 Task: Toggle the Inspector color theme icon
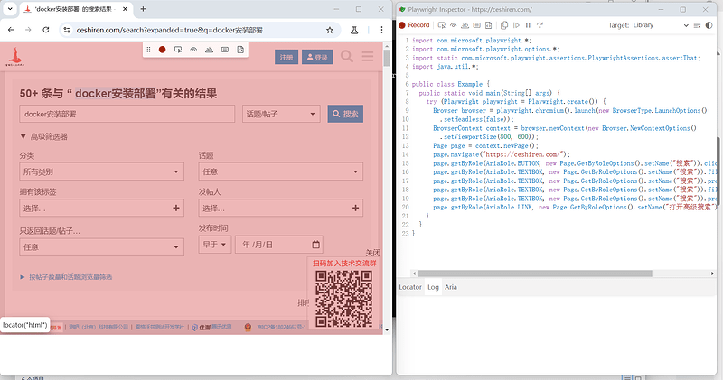[x=709, y=25]
